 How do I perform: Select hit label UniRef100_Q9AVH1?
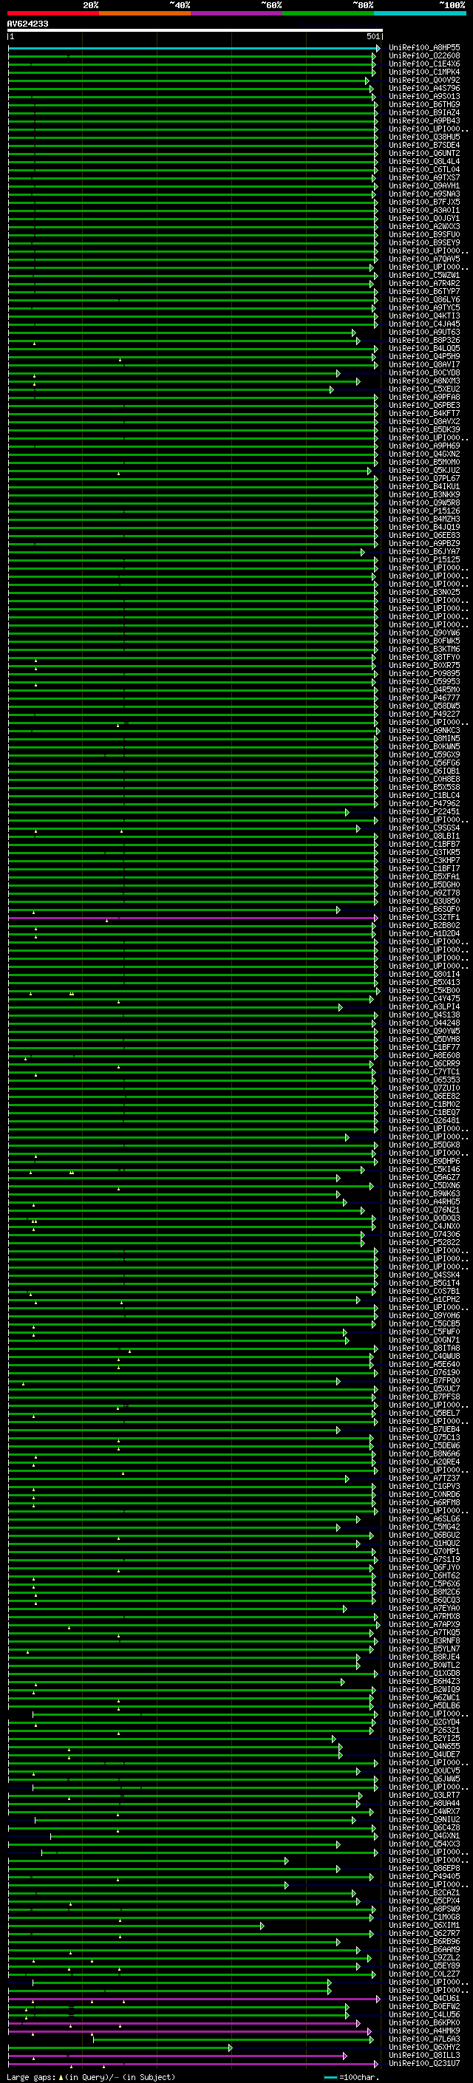tap(424, 186)
